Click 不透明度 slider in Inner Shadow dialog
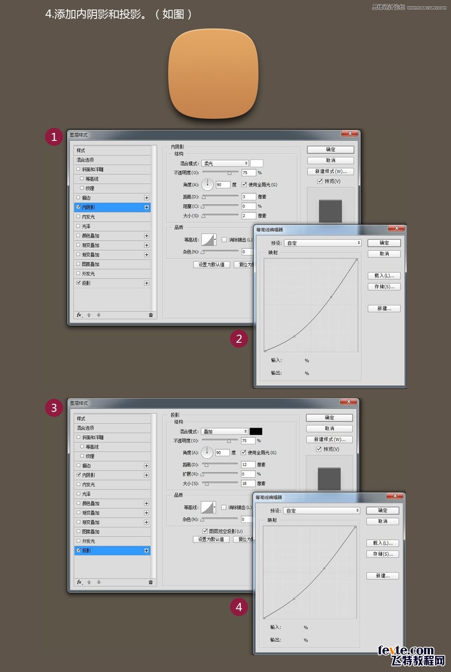The height and width of the screenshot is (672, 451). pyautogui.click(x=220, y=173)
